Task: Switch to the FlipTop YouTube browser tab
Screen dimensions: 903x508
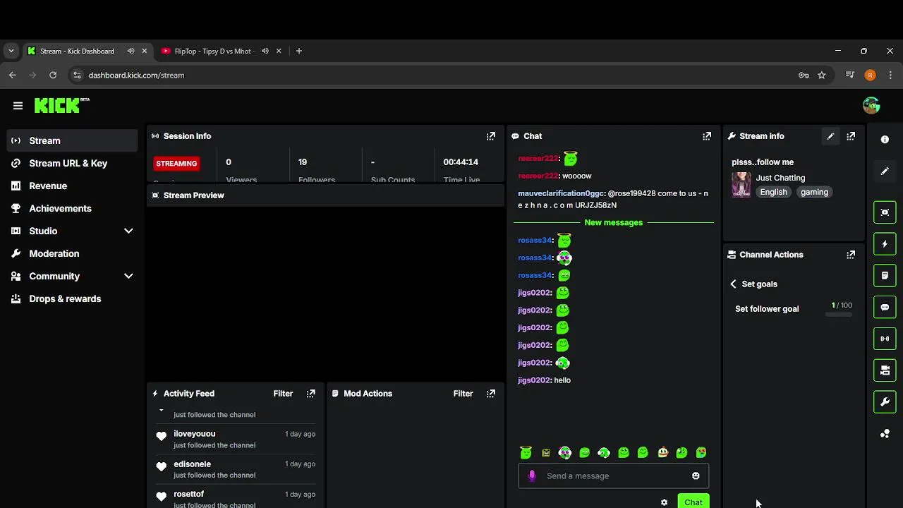Action: point(220,51)
